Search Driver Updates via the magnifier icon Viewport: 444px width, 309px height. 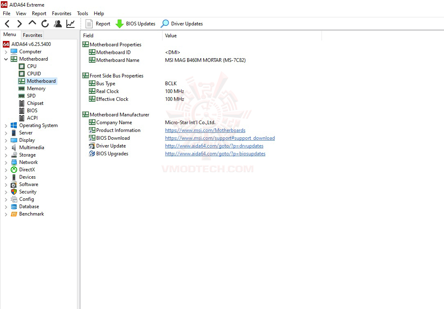(165, 23)
